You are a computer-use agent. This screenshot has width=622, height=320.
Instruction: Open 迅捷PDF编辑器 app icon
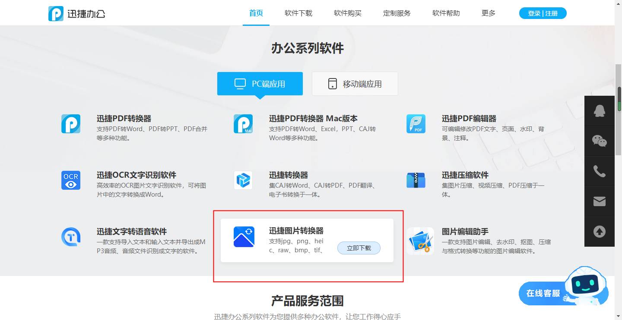click(416, 124)
